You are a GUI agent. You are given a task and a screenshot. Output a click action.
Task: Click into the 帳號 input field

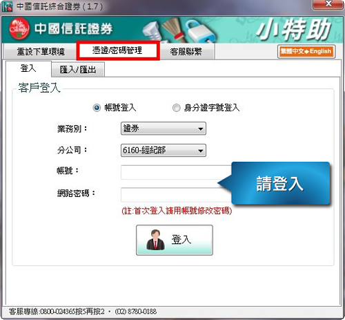(x=177, y=172)
